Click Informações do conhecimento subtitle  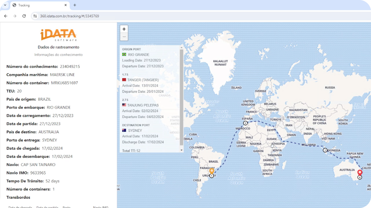click(x=58, y=55)
